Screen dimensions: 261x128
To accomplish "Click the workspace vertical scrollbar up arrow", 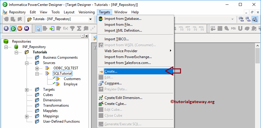I will click(257, 45).
